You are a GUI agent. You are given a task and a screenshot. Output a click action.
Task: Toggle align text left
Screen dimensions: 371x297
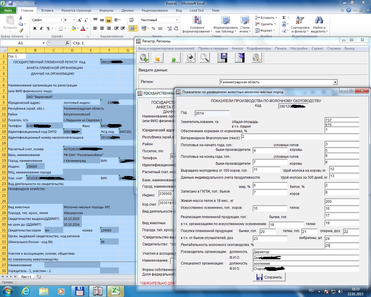tap(95, 28)
